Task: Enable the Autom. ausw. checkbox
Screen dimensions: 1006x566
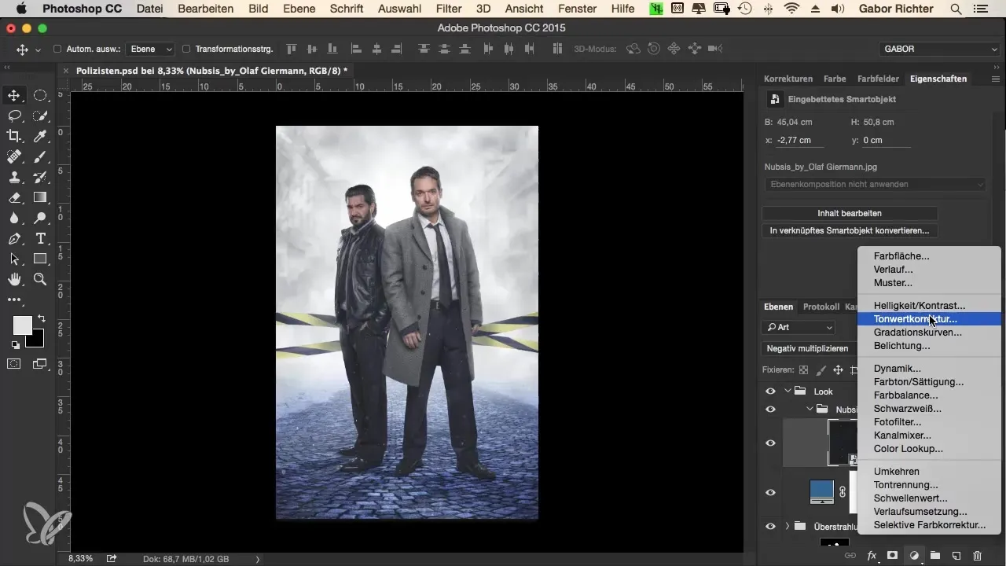Action: point(57,49)
